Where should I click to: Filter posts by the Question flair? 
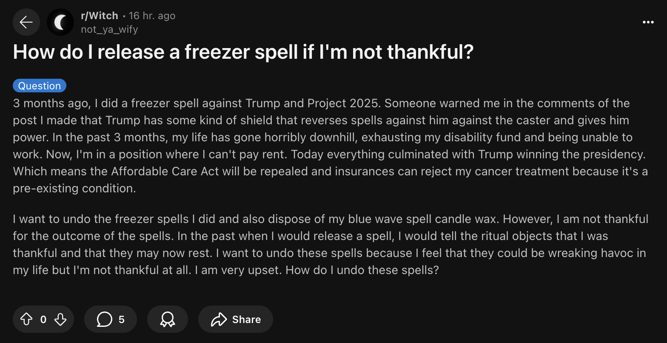[x=40, y=86]
